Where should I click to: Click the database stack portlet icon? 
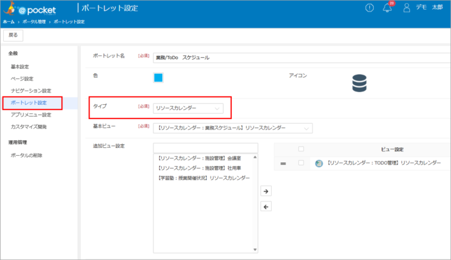click(360, 83)
